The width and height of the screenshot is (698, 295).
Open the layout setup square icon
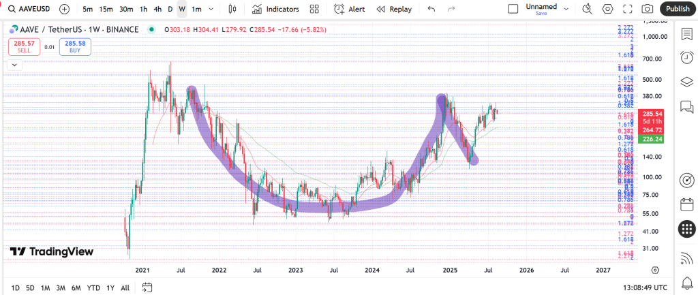point(513,9)
